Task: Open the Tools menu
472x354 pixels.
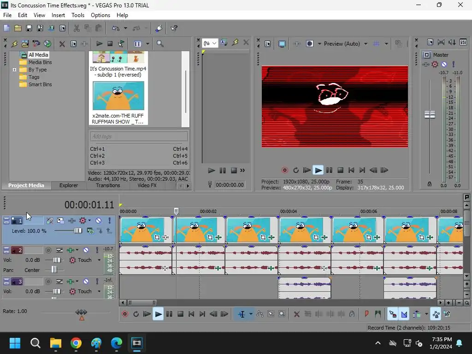Action: [77, 15]
